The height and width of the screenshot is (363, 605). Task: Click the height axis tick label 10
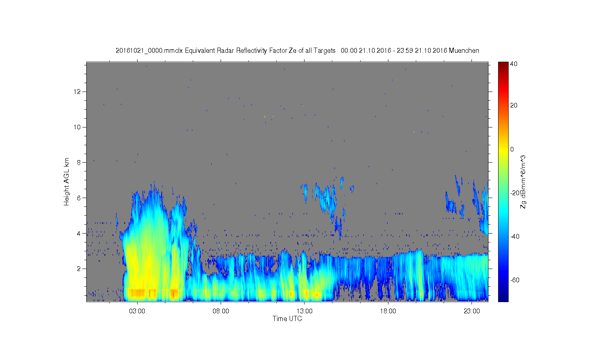pyautogui.click(x=78, y=127)
